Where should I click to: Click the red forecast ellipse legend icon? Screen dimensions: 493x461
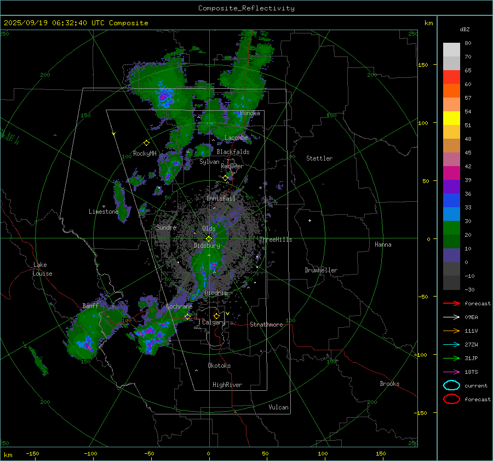451,399
